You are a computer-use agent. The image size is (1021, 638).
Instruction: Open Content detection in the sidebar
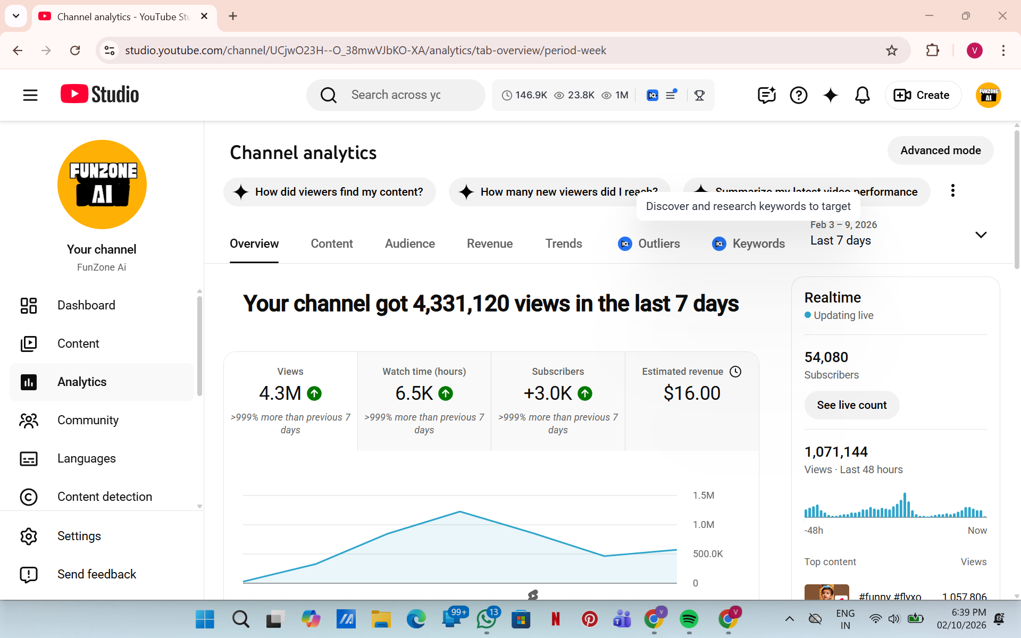pos(104,497)
